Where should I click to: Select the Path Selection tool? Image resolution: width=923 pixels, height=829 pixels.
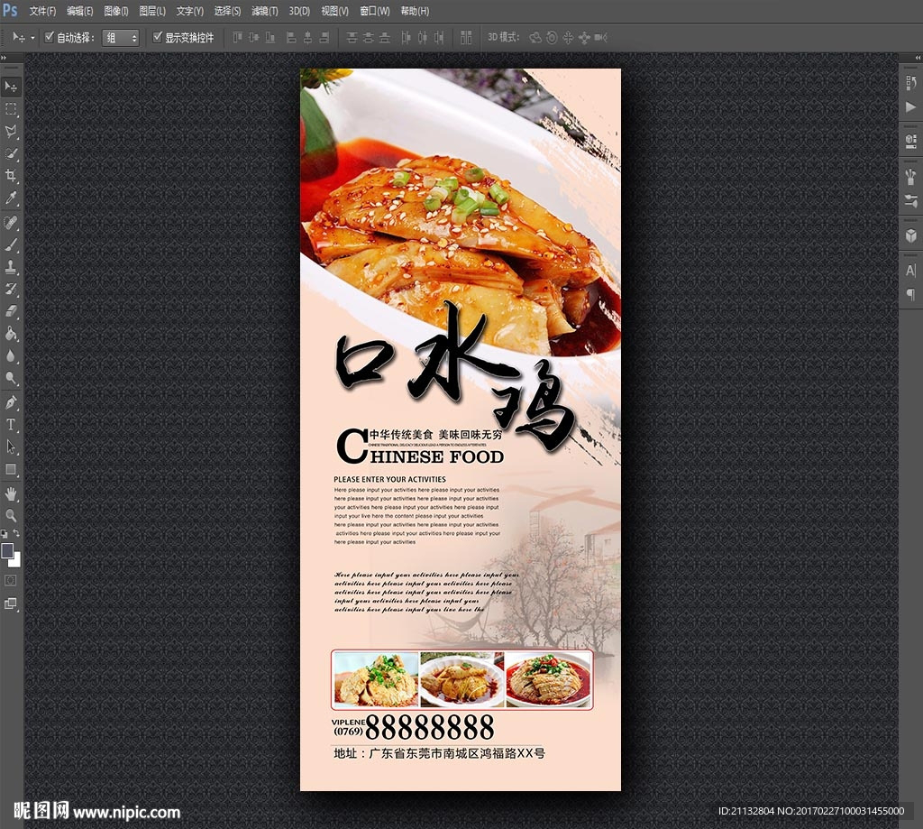point(11,447)
